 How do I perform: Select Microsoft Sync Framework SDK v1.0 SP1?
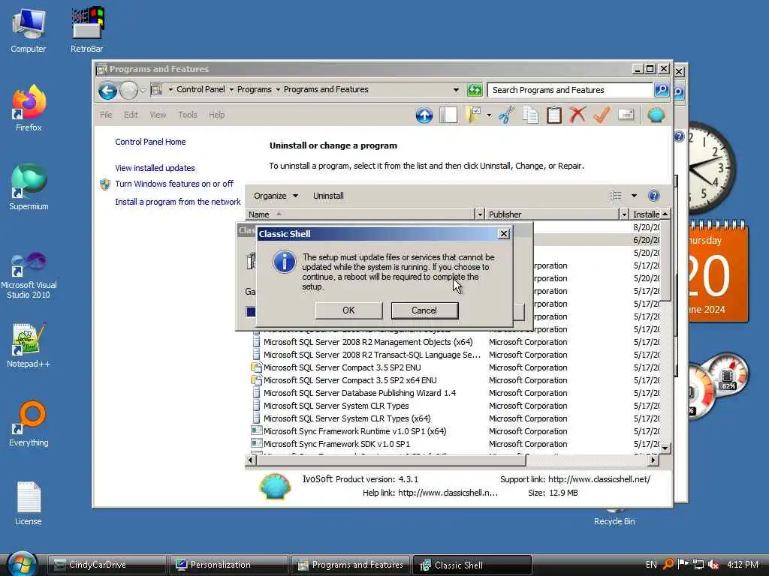tap(336, 444)
